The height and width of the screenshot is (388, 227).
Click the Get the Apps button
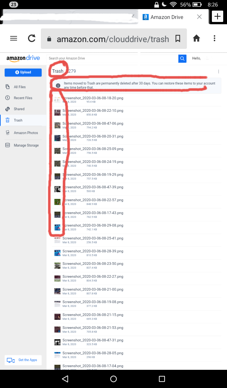pyautogui.click(x=23, y=360)
